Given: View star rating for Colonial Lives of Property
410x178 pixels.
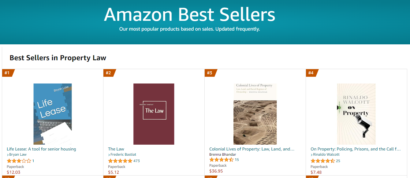Looking at the screenshot, I should tap(221, 160).
